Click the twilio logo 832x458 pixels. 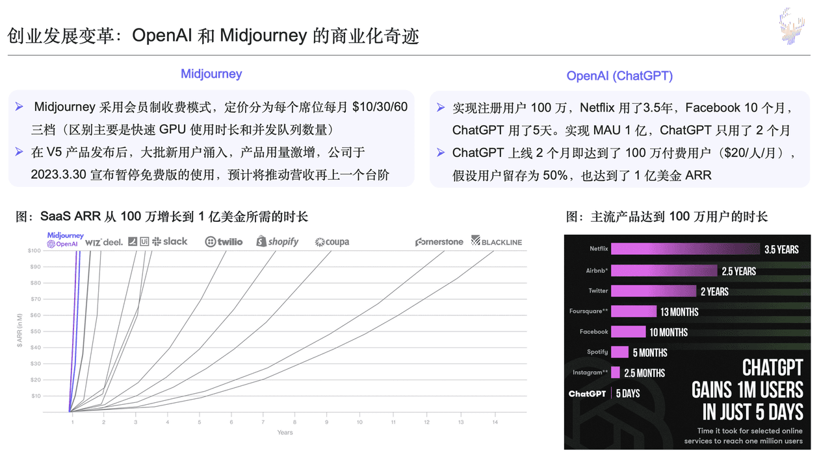tap(224, 241)
